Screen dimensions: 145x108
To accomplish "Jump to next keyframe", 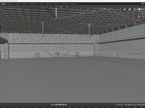I will click(63, 105).
